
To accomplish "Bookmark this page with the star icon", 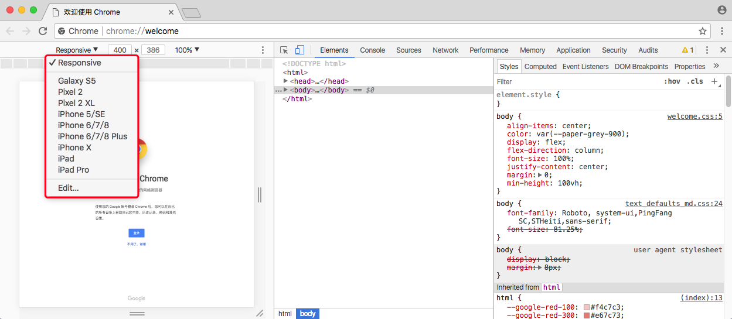I will pos(702,31).
